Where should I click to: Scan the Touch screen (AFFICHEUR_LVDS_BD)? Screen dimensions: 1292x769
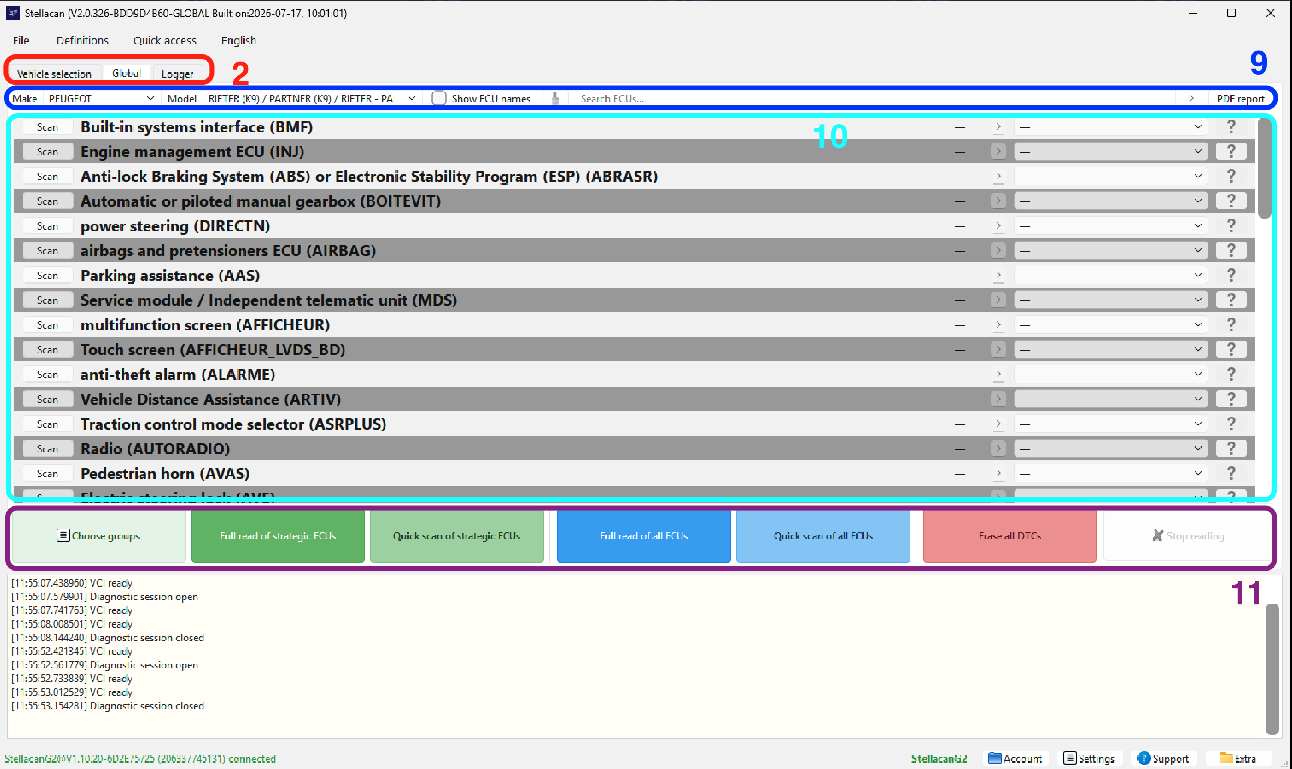pos(47,349)
